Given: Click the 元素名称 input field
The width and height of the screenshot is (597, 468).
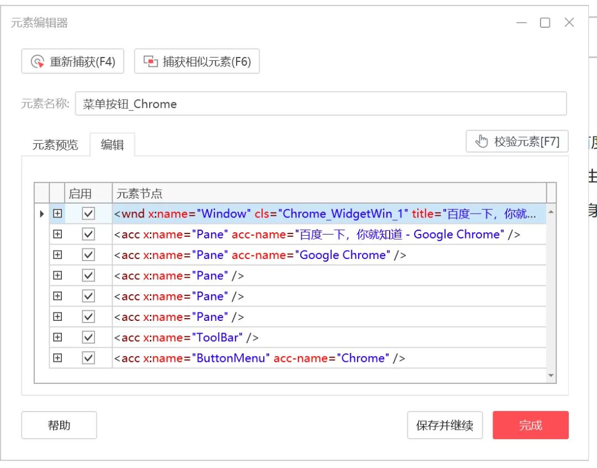Looking at the screenshot, I should pyautogui.click(x=321, y=104).
